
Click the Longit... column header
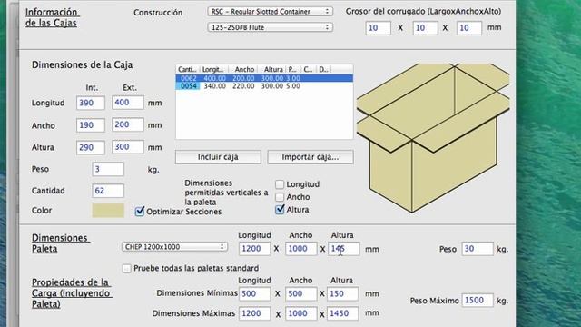[x=213, y=69]
